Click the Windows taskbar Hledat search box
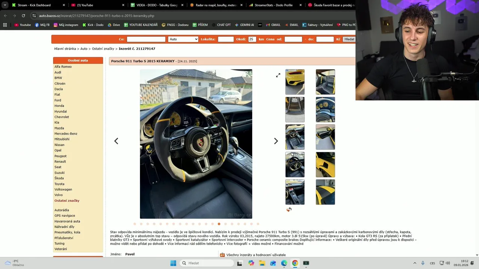479x269 pixels. coord(207,263)
